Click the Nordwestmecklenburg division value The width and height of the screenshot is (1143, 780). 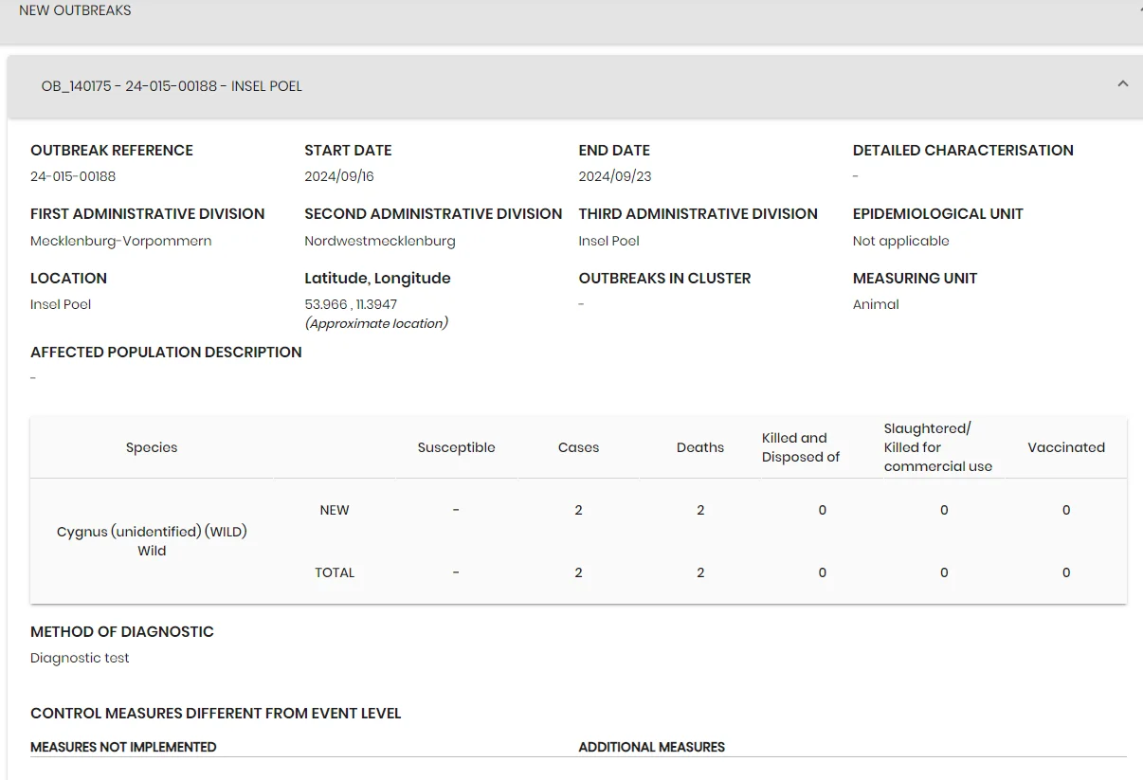pos(380,241)
